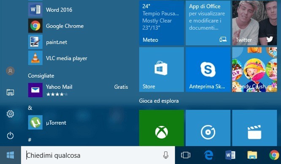Click the Google Chrome text label
281x164 pixels.
pos(65,26)
